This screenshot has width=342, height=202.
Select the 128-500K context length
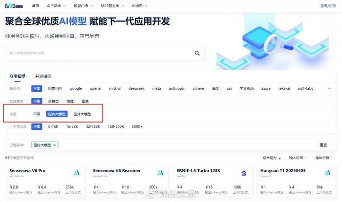click(116, 126)
